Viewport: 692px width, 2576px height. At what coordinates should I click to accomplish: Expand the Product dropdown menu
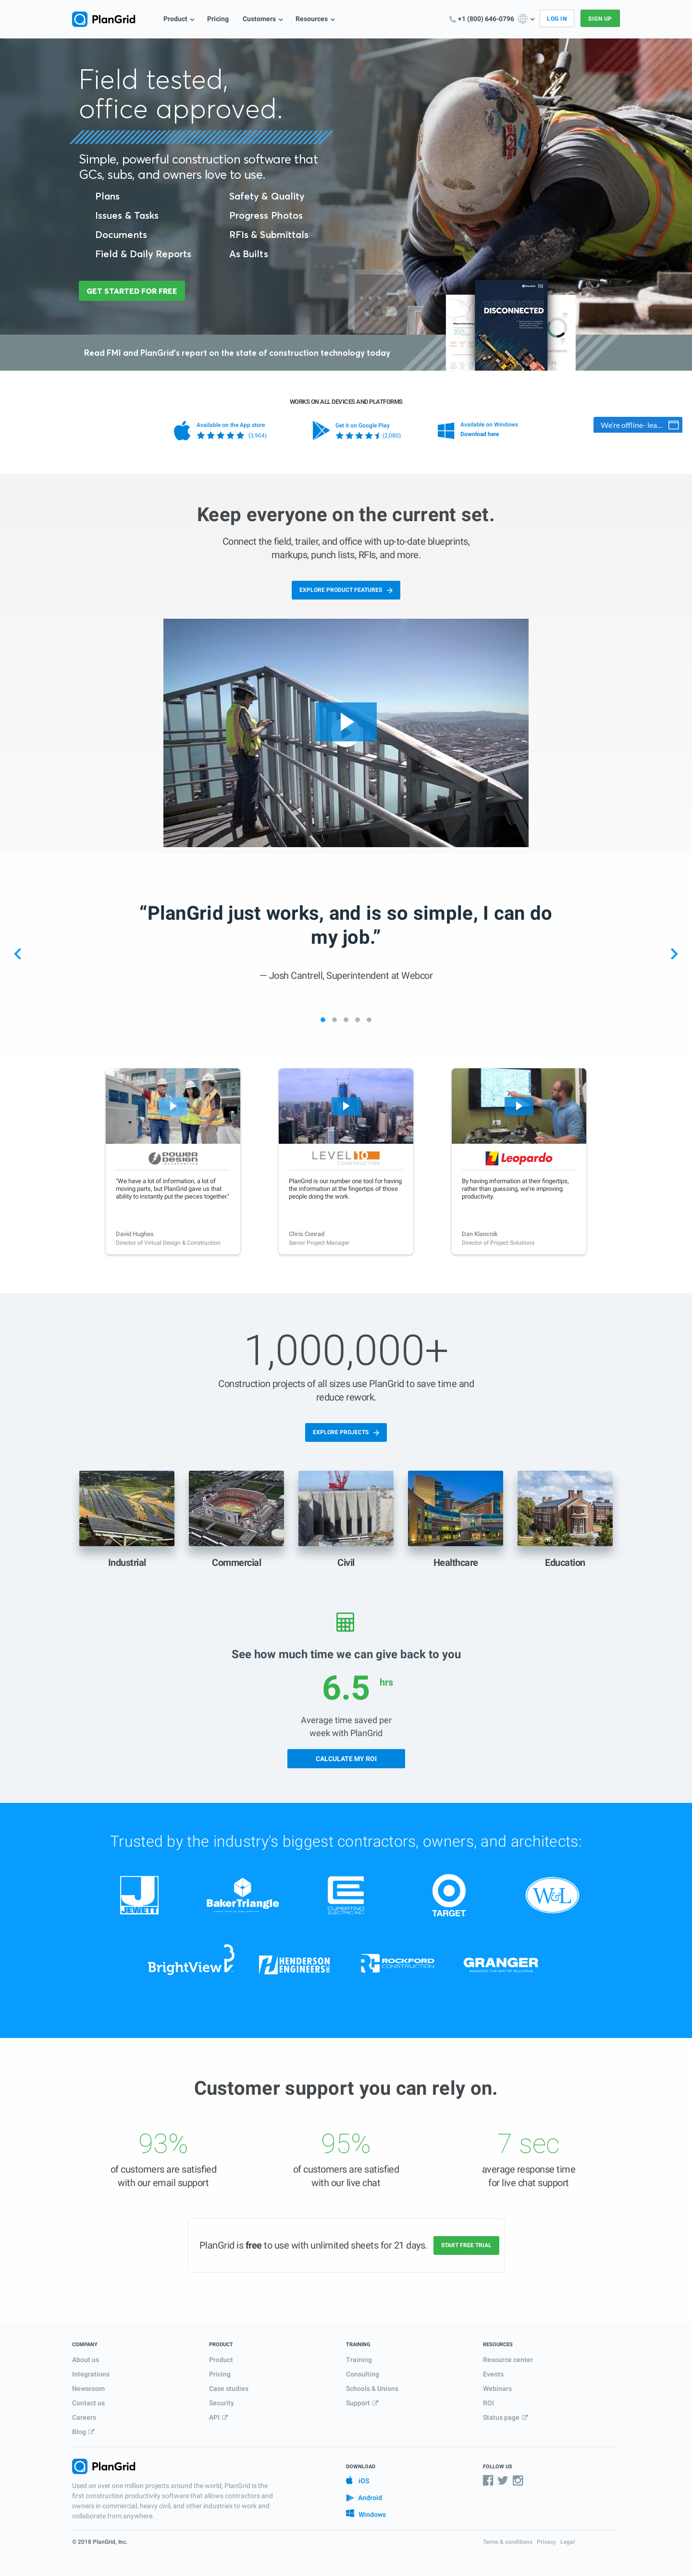point(179,19)
